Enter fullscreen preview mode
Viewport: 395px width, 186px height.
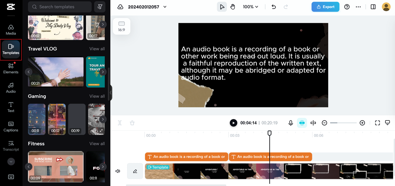pyautogui.click(x=377, y=123)
